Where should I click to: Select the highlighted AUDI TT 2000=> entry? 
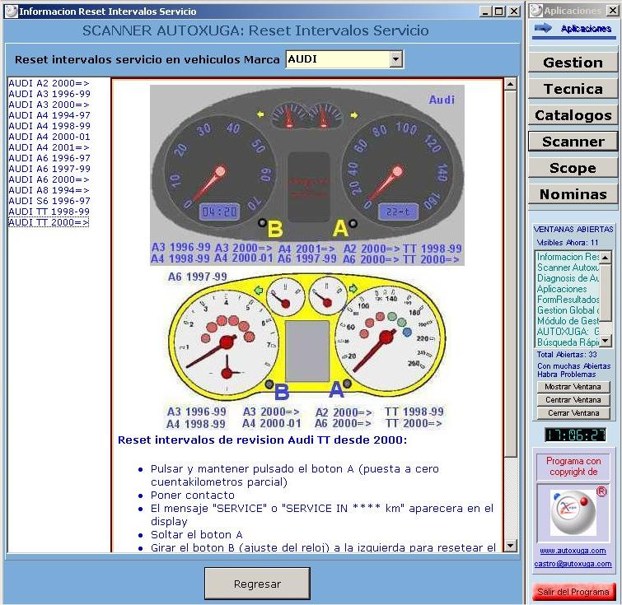click(49, 222)
